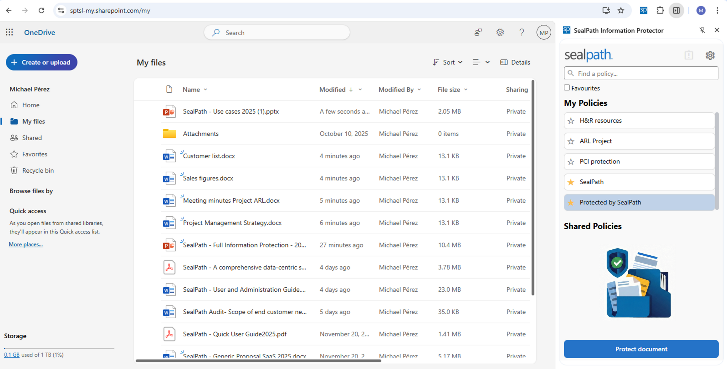Click inside the Find a policy search field

(641, 73)
